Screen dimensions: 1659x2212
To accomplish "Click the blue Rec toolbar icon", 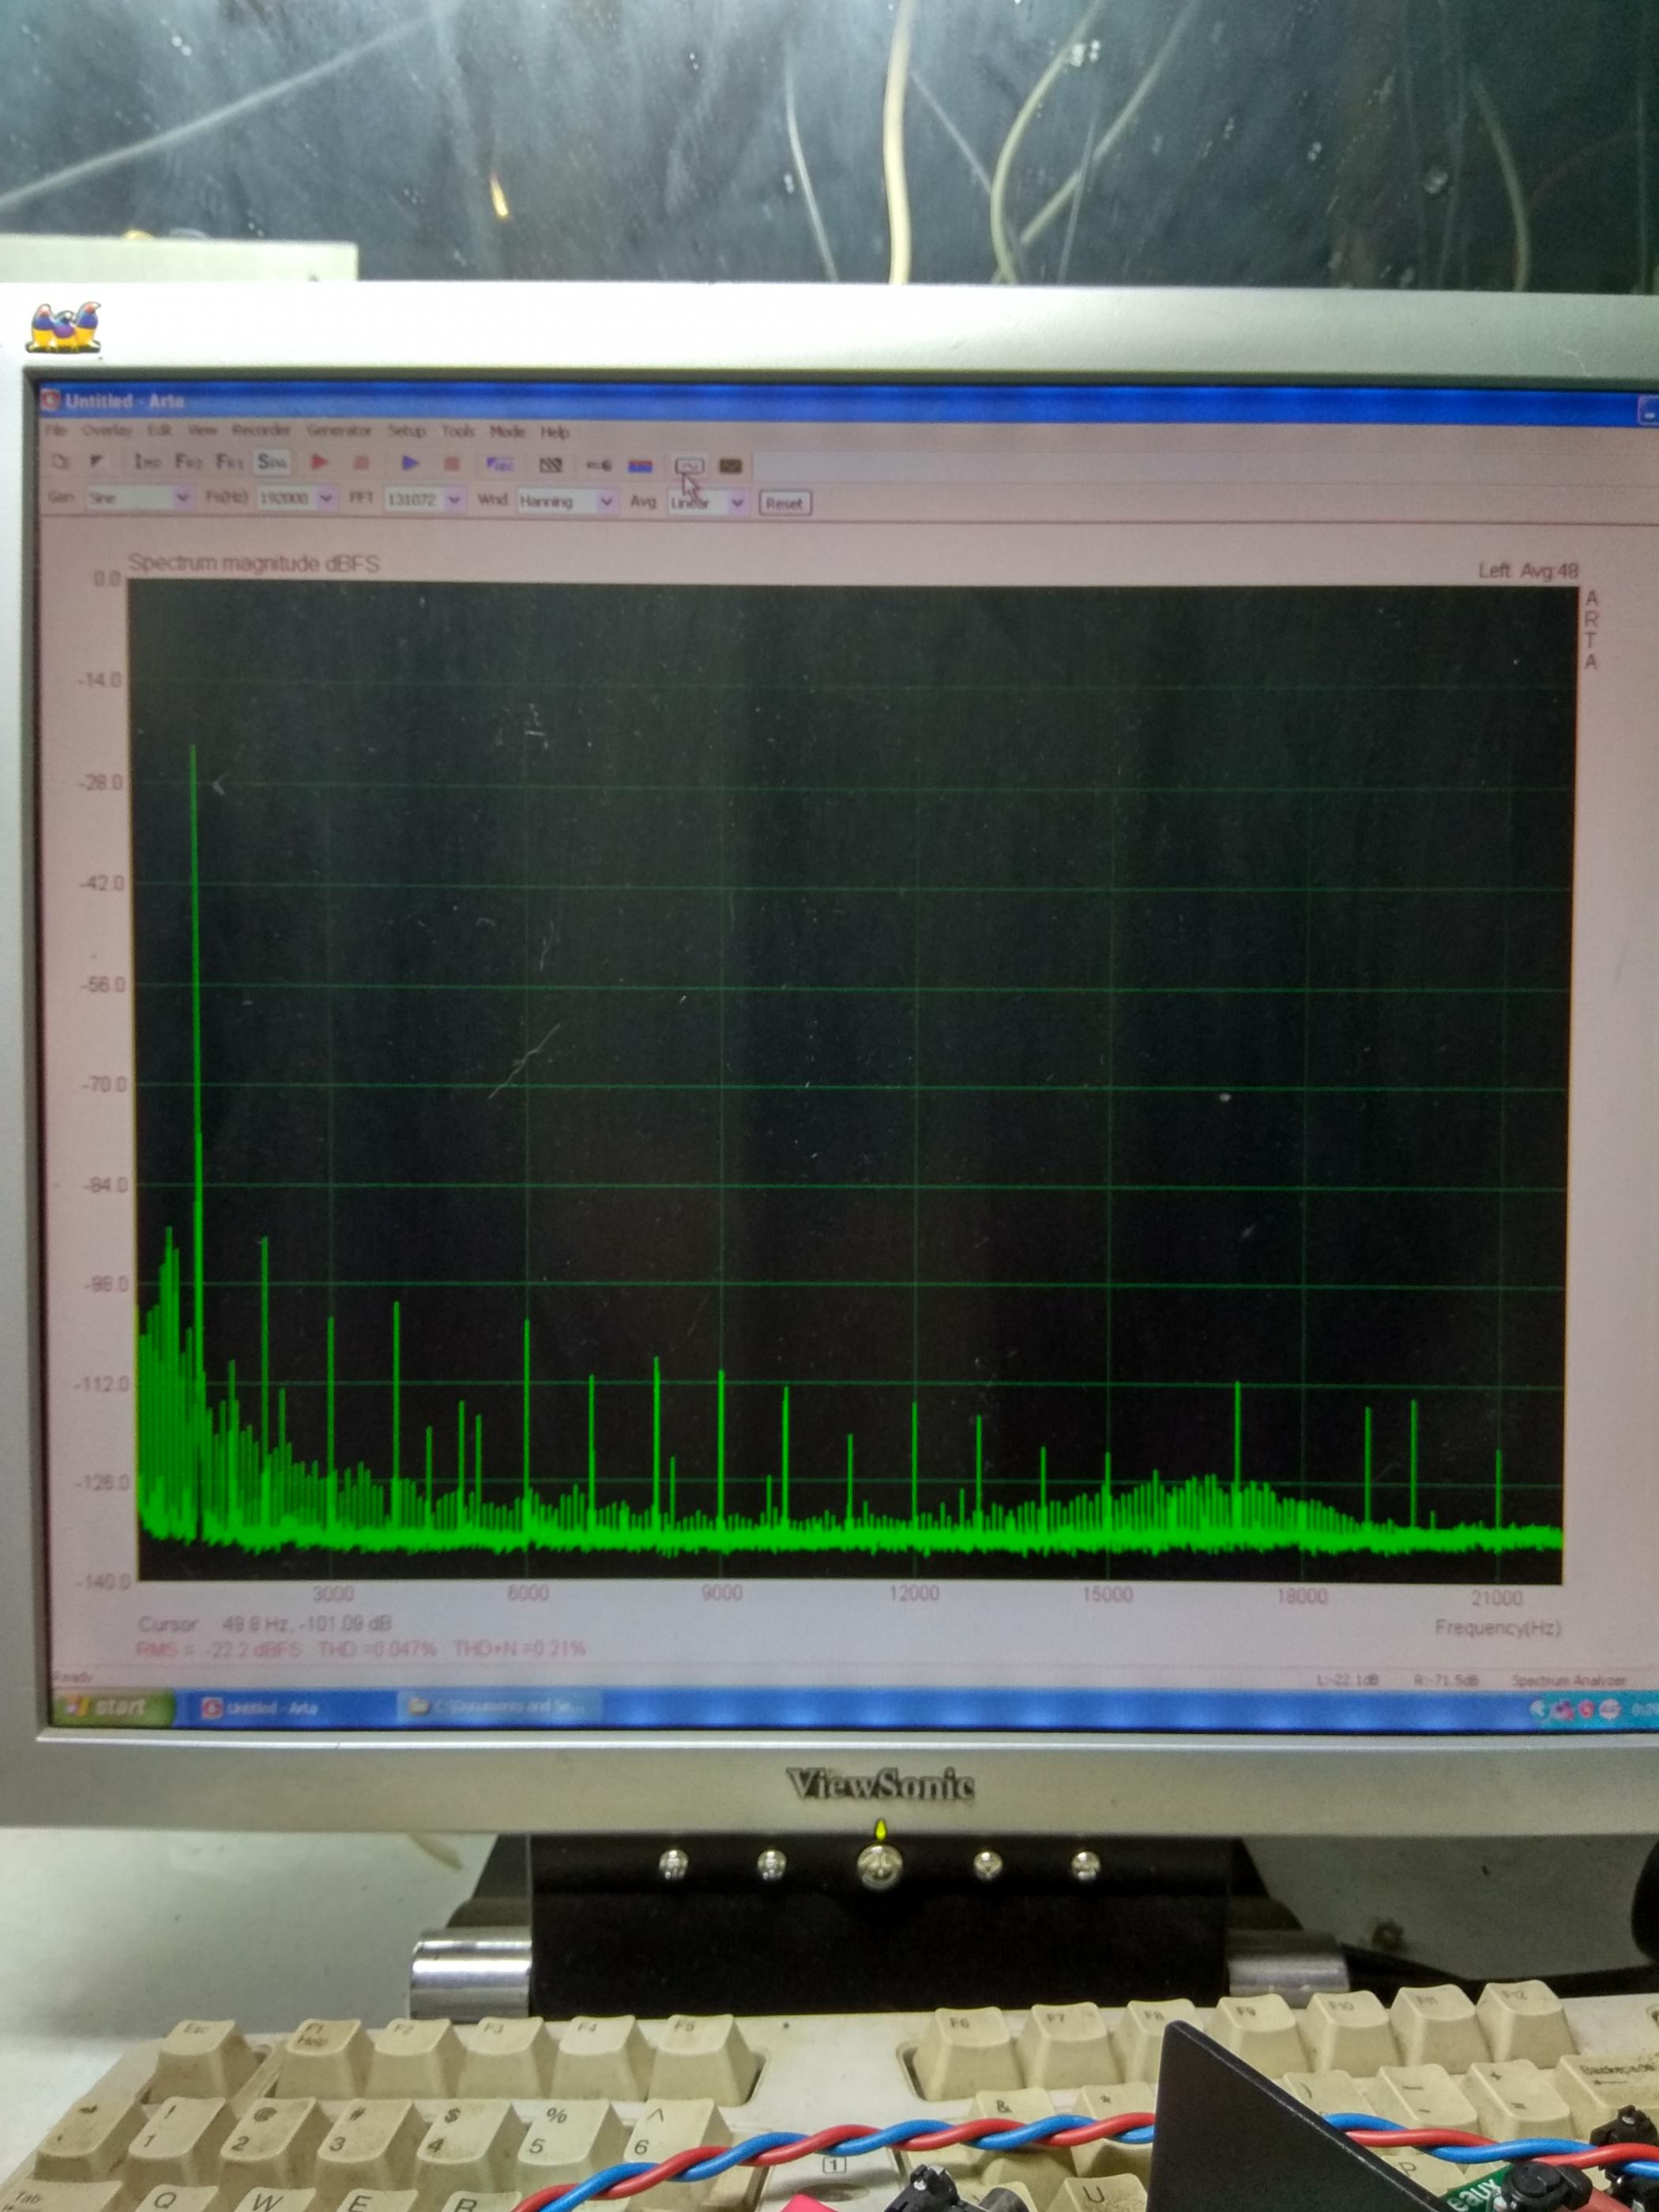I will click(499, 464).
